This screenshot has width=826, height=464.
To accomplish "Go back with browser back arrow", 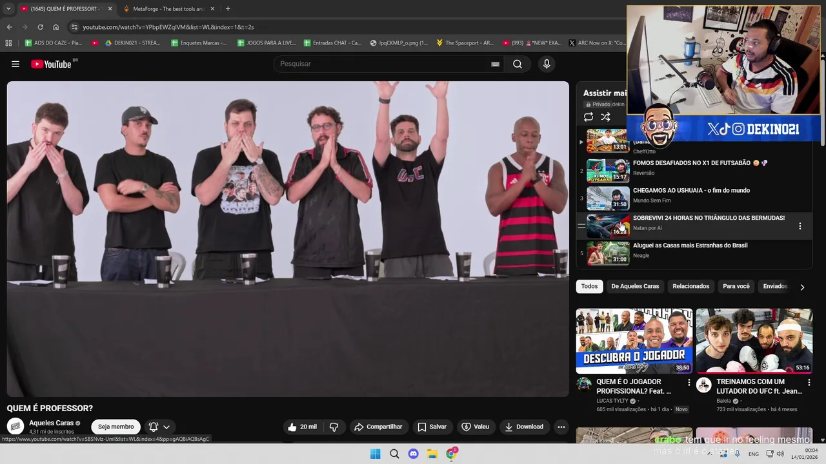I will [9, 27].
